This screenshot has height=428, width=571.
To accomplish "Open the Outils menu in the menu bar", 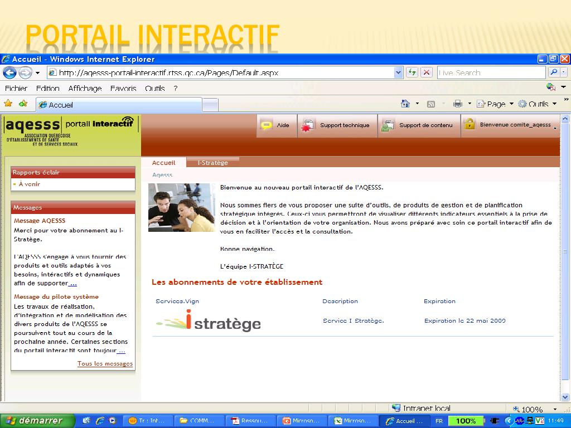I will (155, 89).
